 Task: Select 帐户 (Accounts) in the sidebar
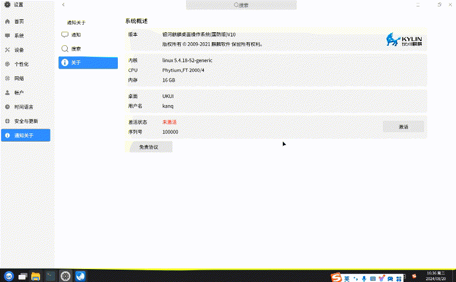click(19, 93)
